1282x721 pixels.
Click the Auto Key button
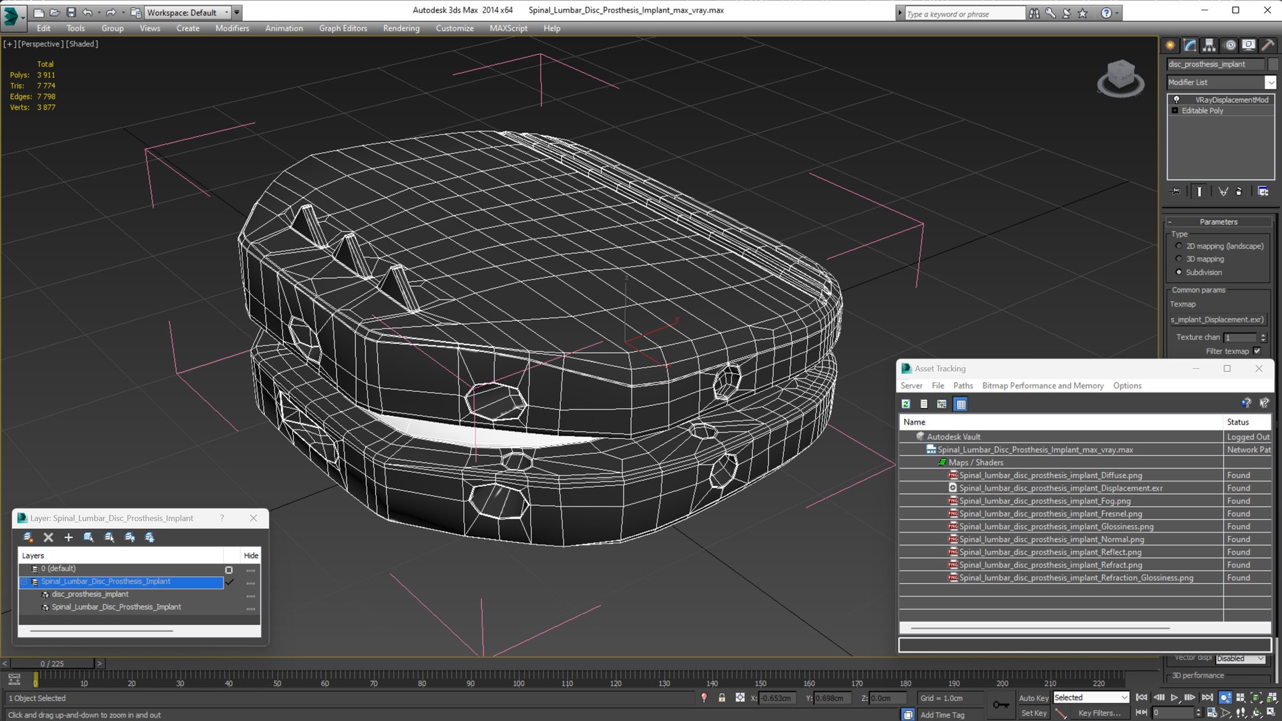click(1033, 698)
